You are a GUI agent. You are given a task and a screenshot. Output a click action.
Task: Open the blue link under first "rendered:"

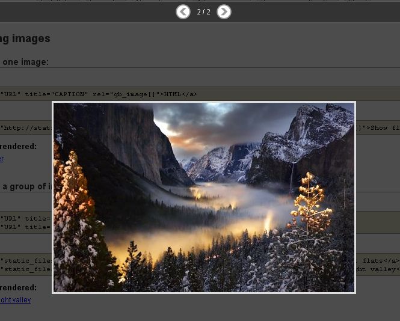(x=2, y=159)
